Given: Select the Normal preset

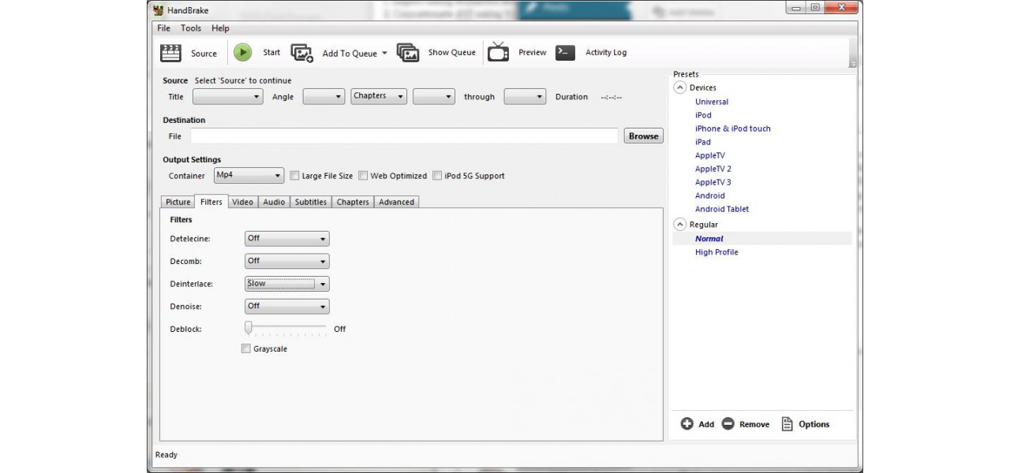Looking at the screenshot, I should point(709,238).
